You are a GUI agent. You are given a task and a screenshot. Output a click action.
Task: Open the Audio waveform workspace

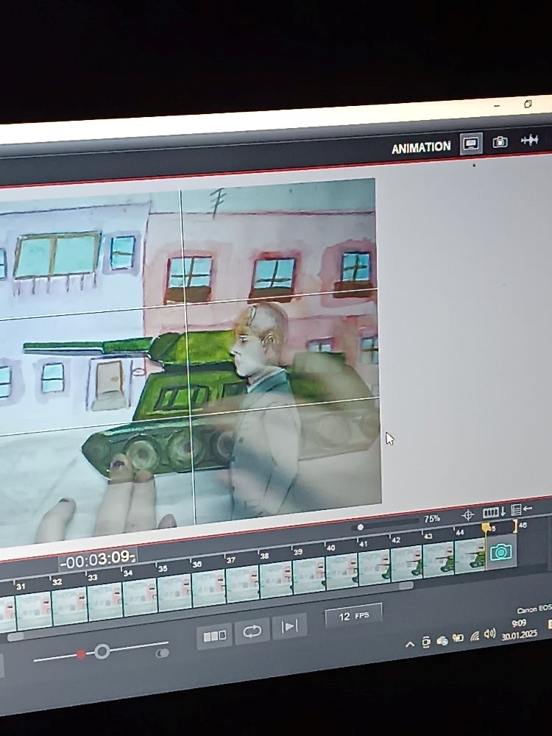click(x=529, y=139)
